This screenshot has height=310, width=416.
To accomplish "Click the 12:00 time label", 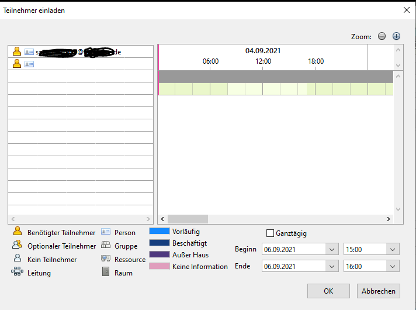I will (263, 61).
